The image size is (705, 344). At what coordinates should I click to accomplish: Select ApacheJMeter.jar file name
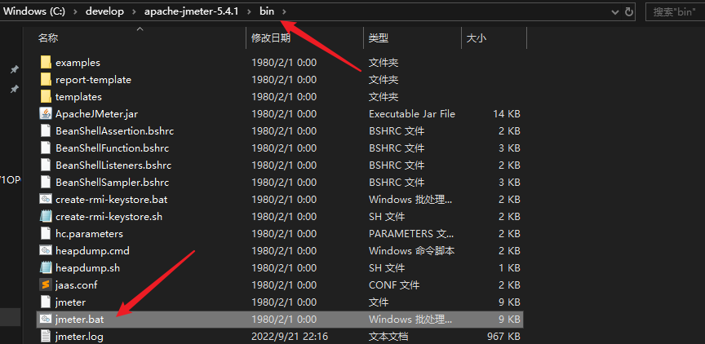96,114
